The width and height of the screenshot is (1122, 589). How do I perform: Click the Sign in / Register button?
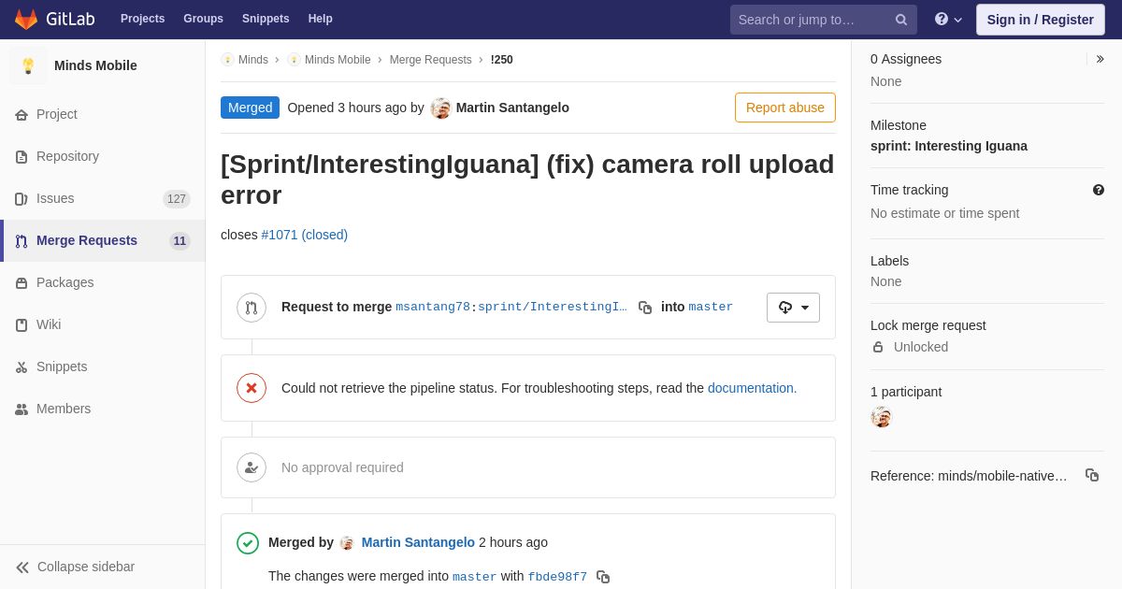click(x=1041, y=20)
